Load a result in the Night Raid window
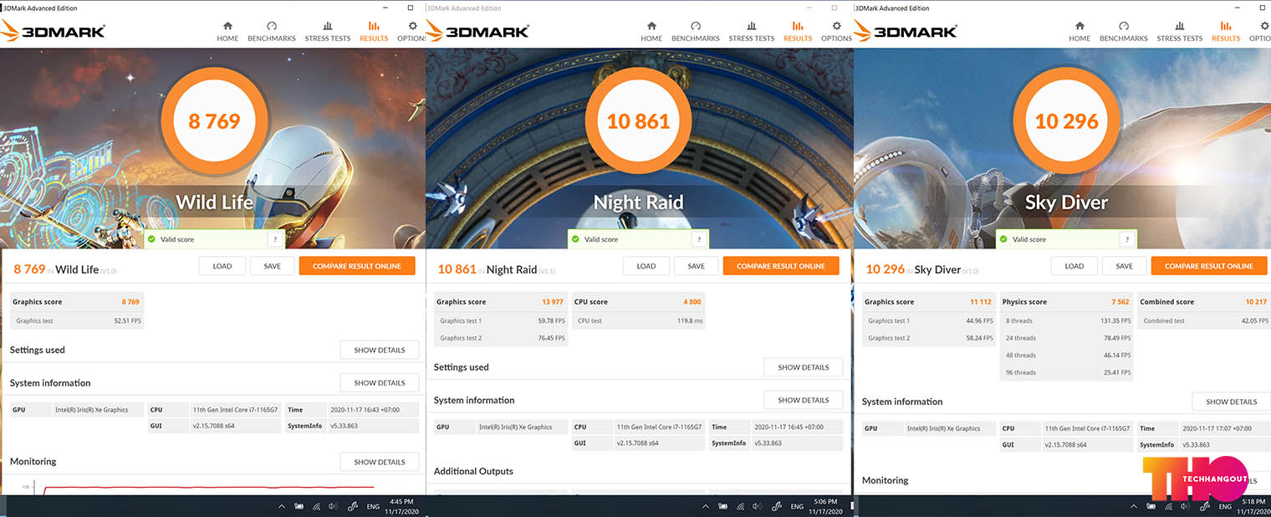 pos(646,266)
